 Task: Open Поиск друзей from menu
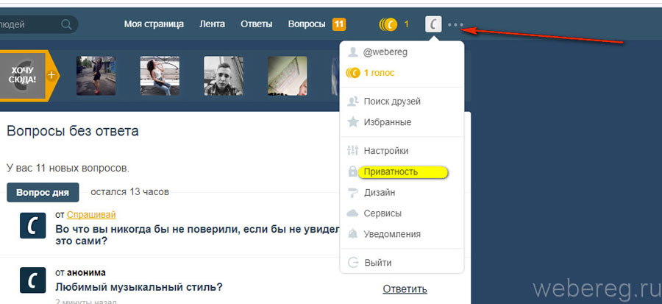pos(392,102)
